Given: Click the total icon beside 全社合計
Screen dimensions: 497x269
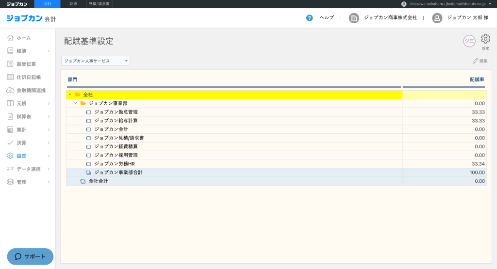Looking at the screenshot, I should click(83, 181).
